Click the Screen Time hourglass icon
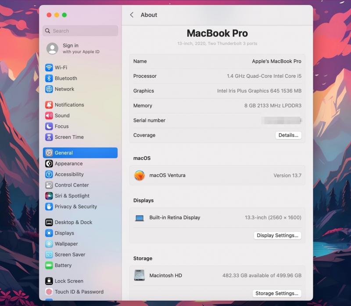 point(49,137)
